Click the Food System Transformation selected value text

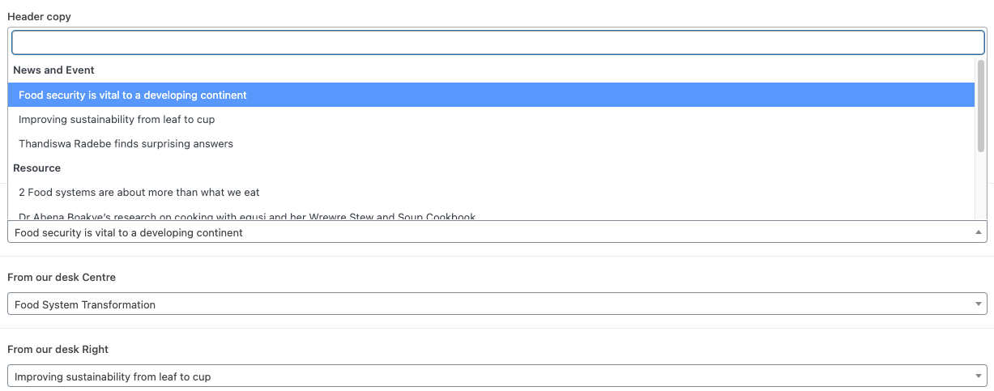(x=85, y=305)
